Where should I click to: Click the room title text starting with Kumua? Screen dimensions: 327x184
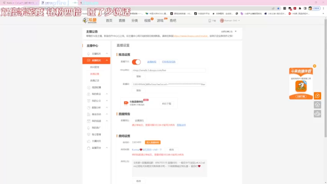coord(147,150)
